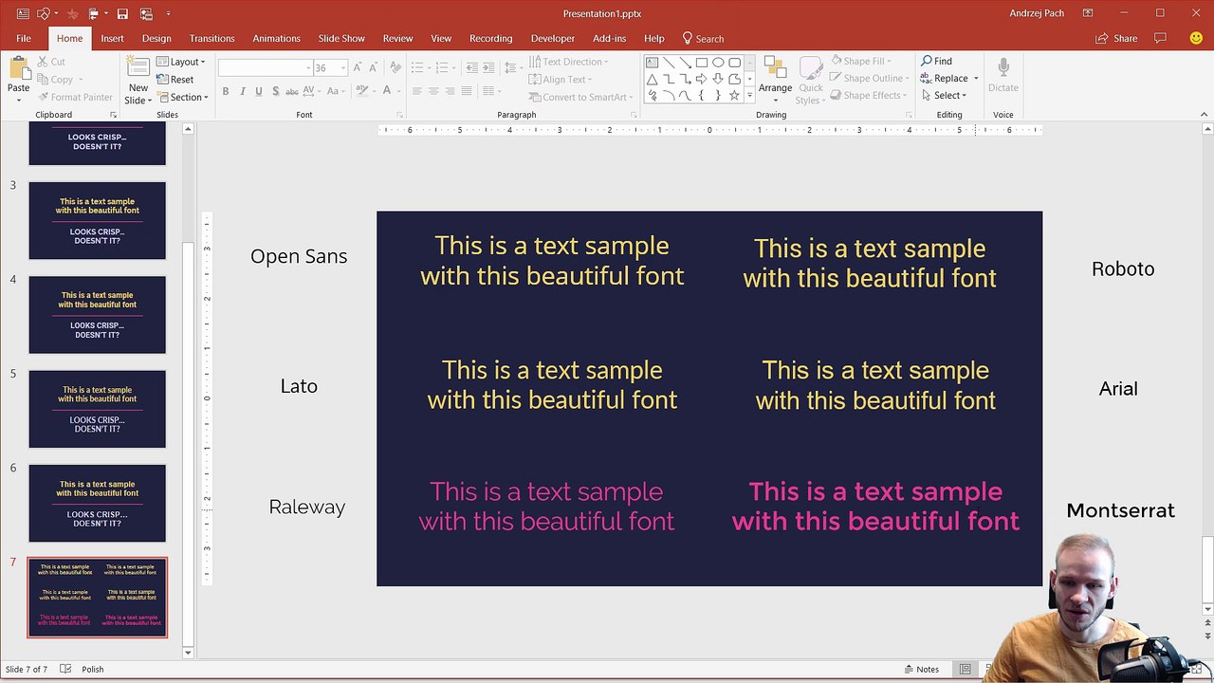Viewport: 1214px width, 683px height.
Task: Switch to the Design tab
Action: pyautogui.click(x=156, y=38)
